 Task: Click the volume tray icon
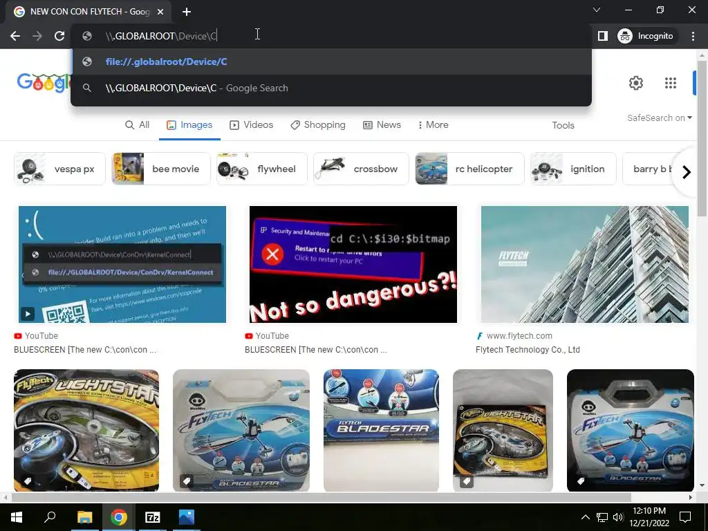[618, 517]
